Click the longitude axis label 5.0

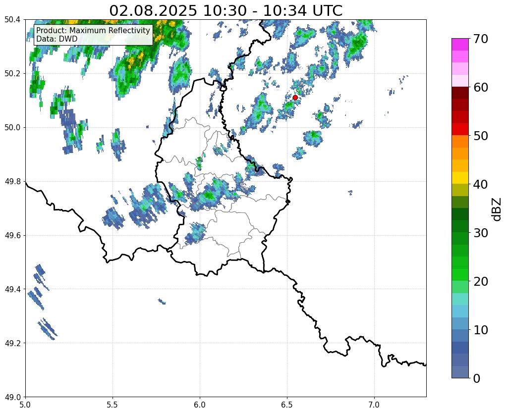point(25,404)
